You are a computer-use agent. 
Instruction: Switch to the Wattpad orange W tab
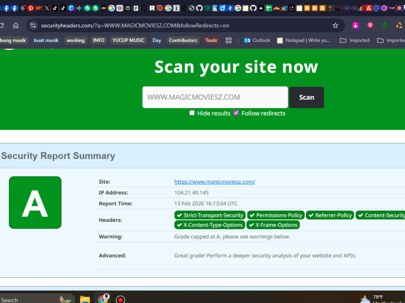(x=39, y=8)
